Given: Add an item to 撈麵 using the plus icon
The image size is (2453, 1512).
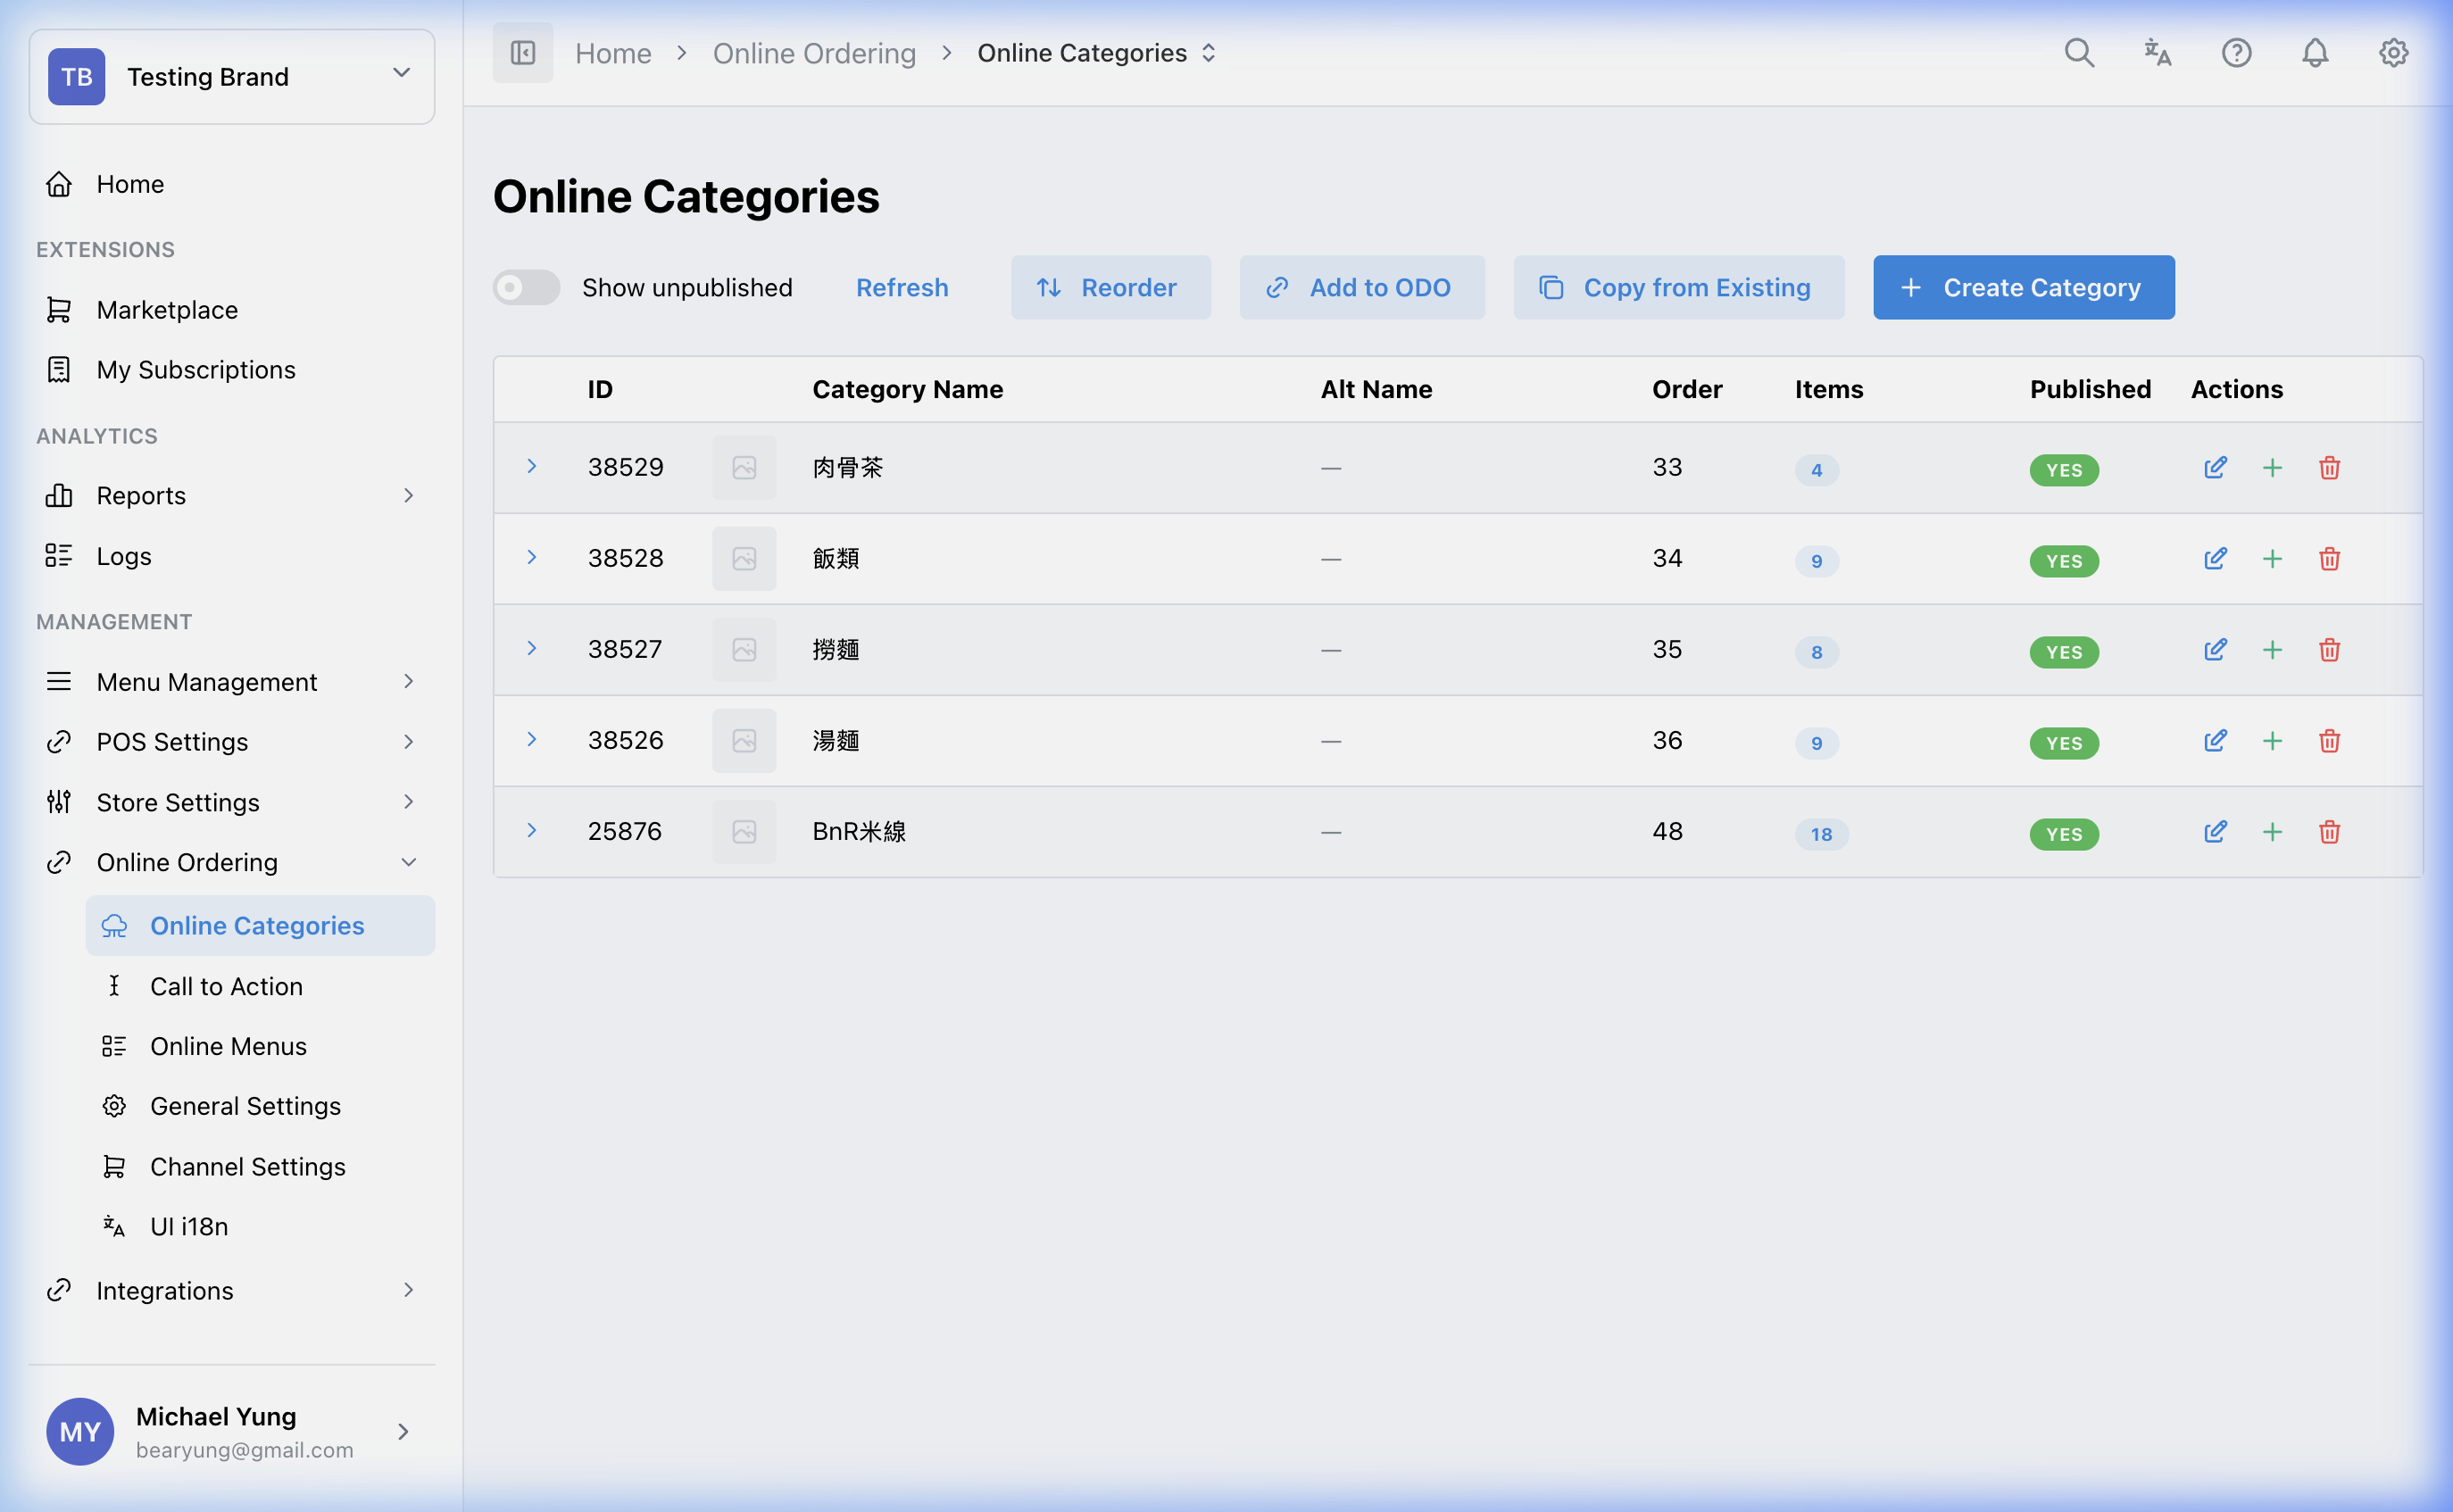Looking at the screenshot, I should coord(2272,649).
